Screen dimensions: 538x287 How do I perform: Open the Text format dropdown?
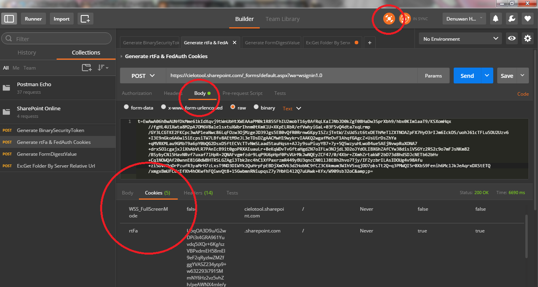[292, 108]
